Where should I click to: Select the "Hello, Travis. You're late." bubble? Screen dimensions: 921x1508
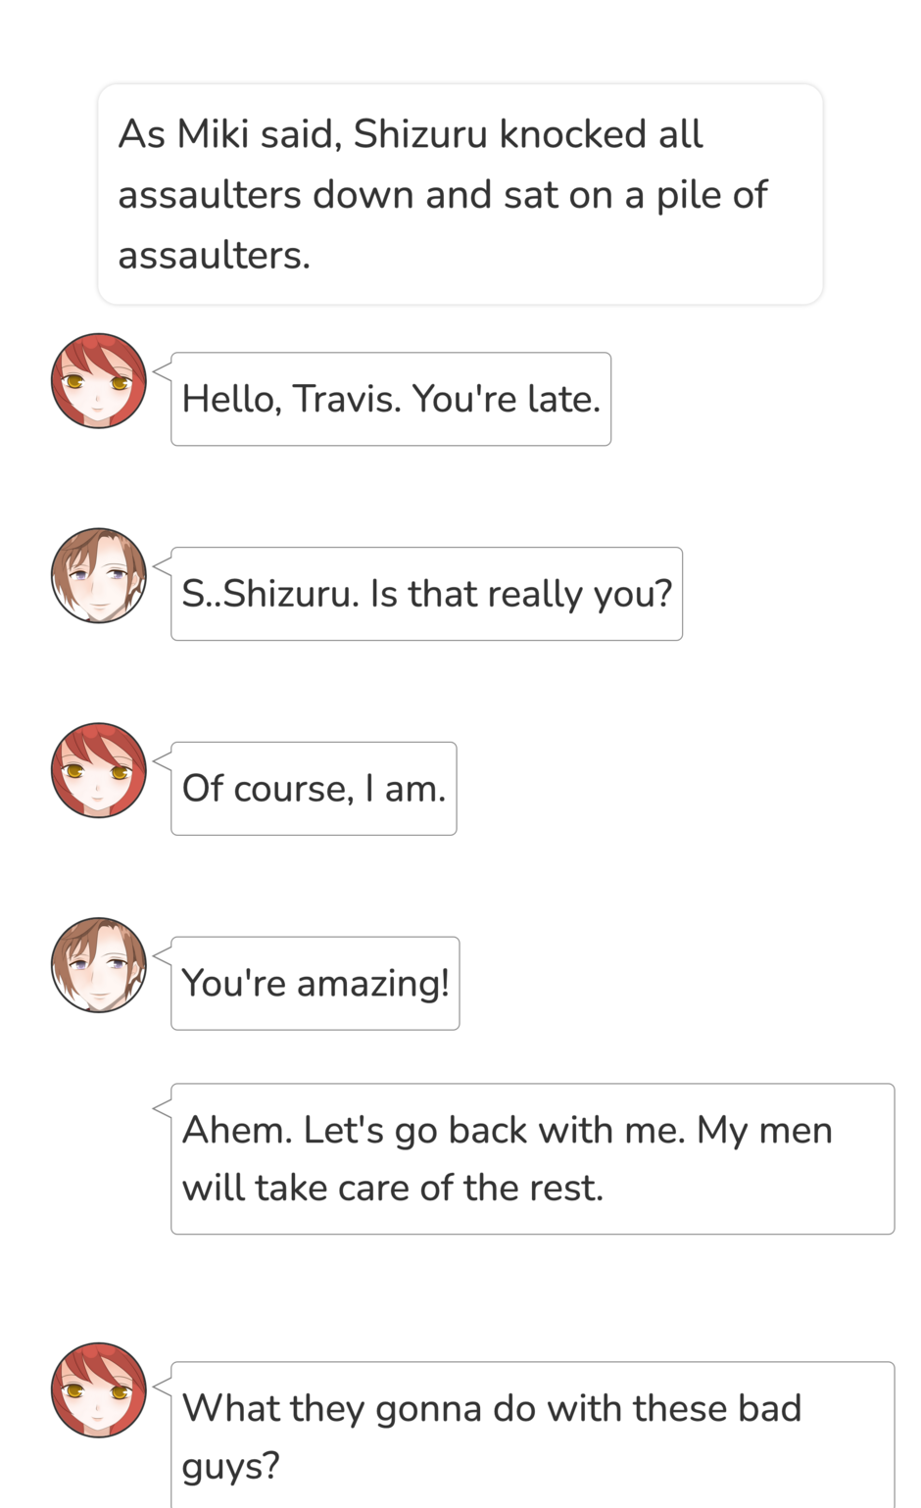[391, 399]
